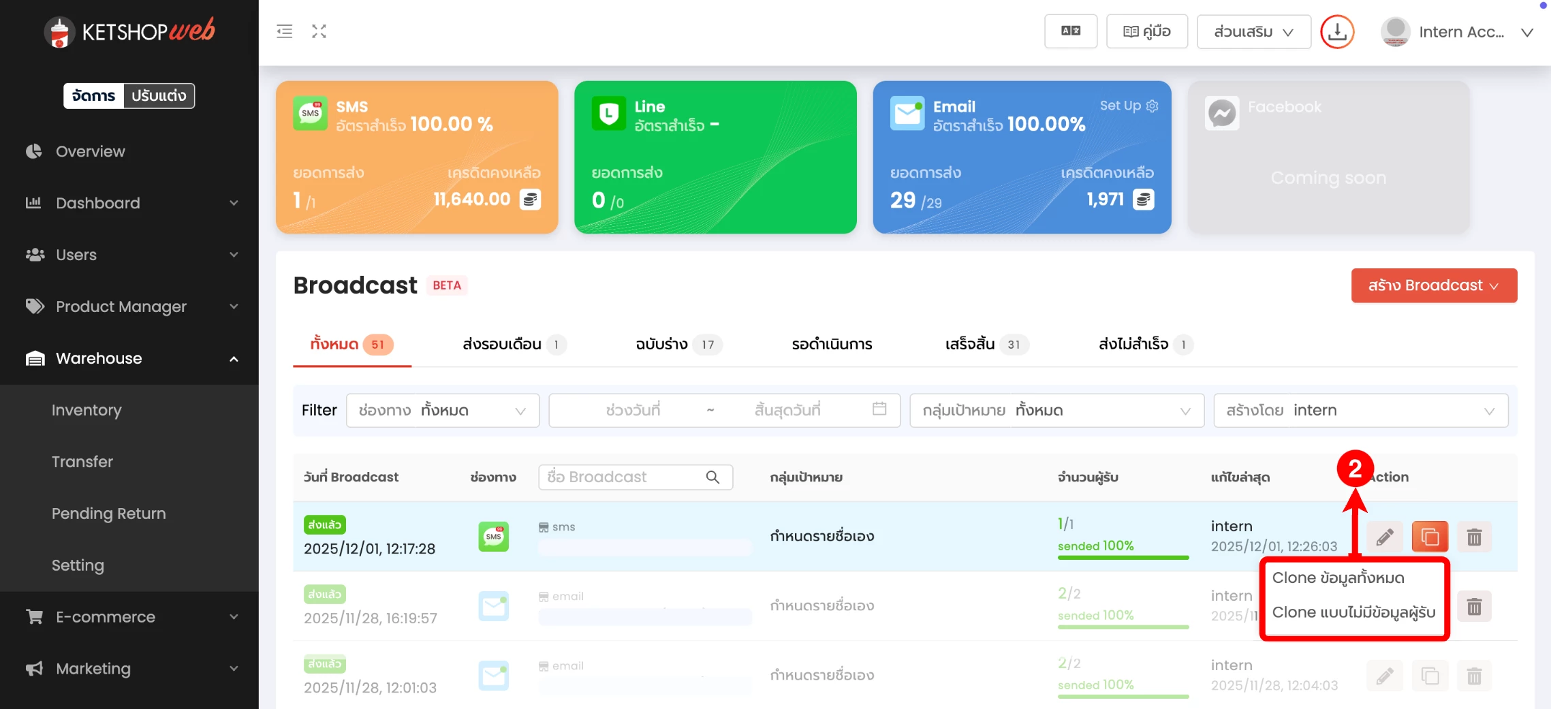Collapse sidebar with the menu fold icon
The image size is (1551, 709).
pyautogui.click(x=285, y=31)
